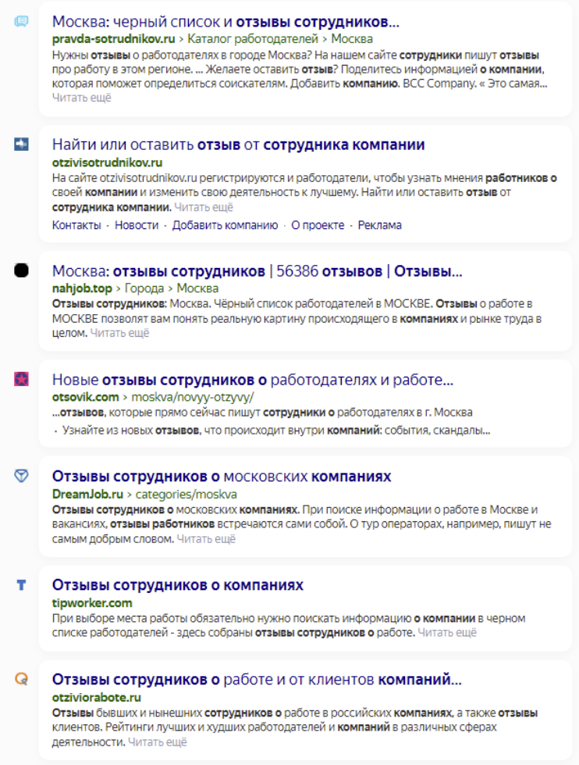Open the 'Добавить компанию' sitelink
The width and height of the screenshot is (579, 765).
[225, 225]
